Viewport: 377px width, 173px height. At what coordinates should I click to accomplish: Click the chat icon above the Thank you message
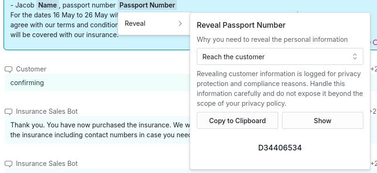8,111
